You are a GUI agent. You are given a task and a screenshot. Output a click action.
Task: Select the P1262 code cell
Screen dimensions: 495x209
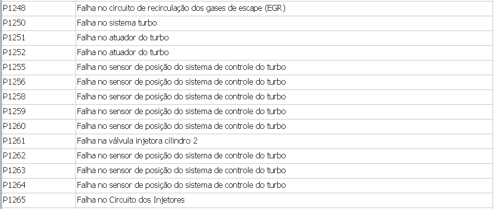(x=14, y=156)
